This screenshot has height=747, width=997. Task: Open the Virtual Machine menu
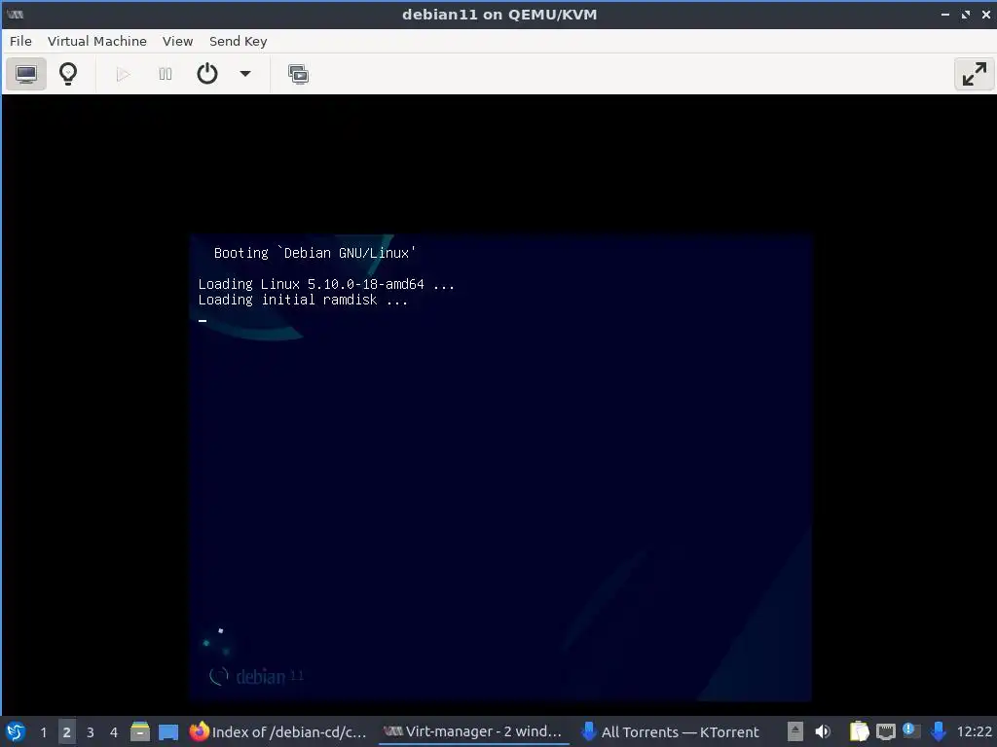coord(97,41)
